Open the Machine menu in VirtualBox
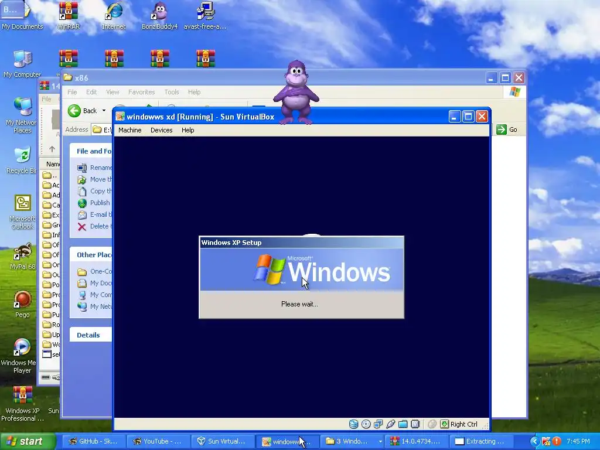This screenshot has width=600, height=450. click(129, 130)
